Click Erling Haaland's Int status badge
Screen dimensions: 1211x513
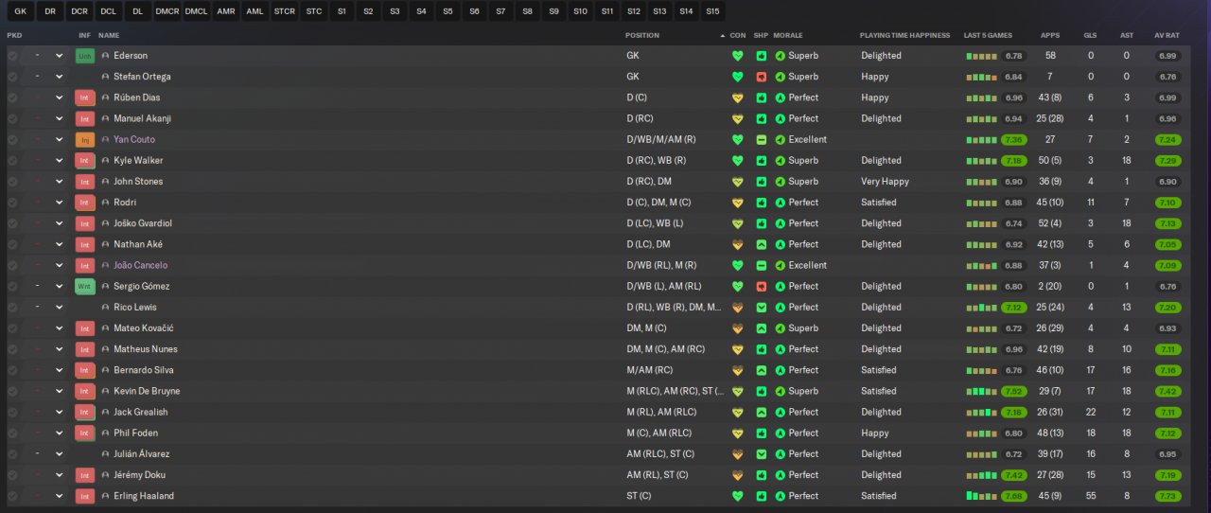tap(85, 496)
